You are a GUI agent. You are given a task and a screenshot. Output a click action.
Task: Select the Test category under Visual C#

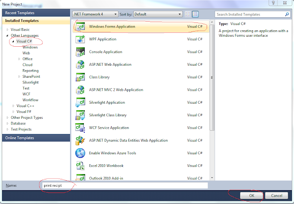[26, 88]
